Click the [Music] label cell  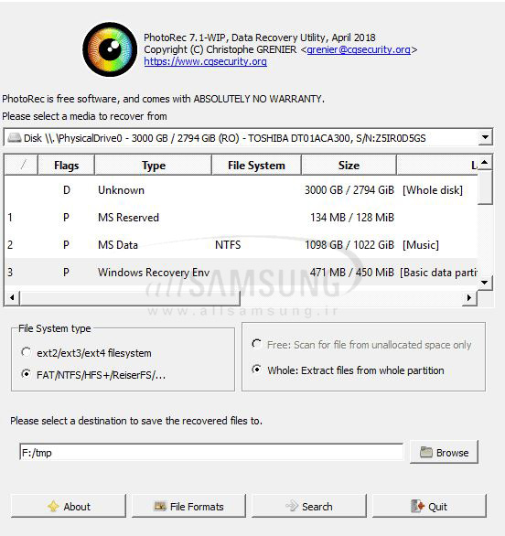tap(421, 245)
